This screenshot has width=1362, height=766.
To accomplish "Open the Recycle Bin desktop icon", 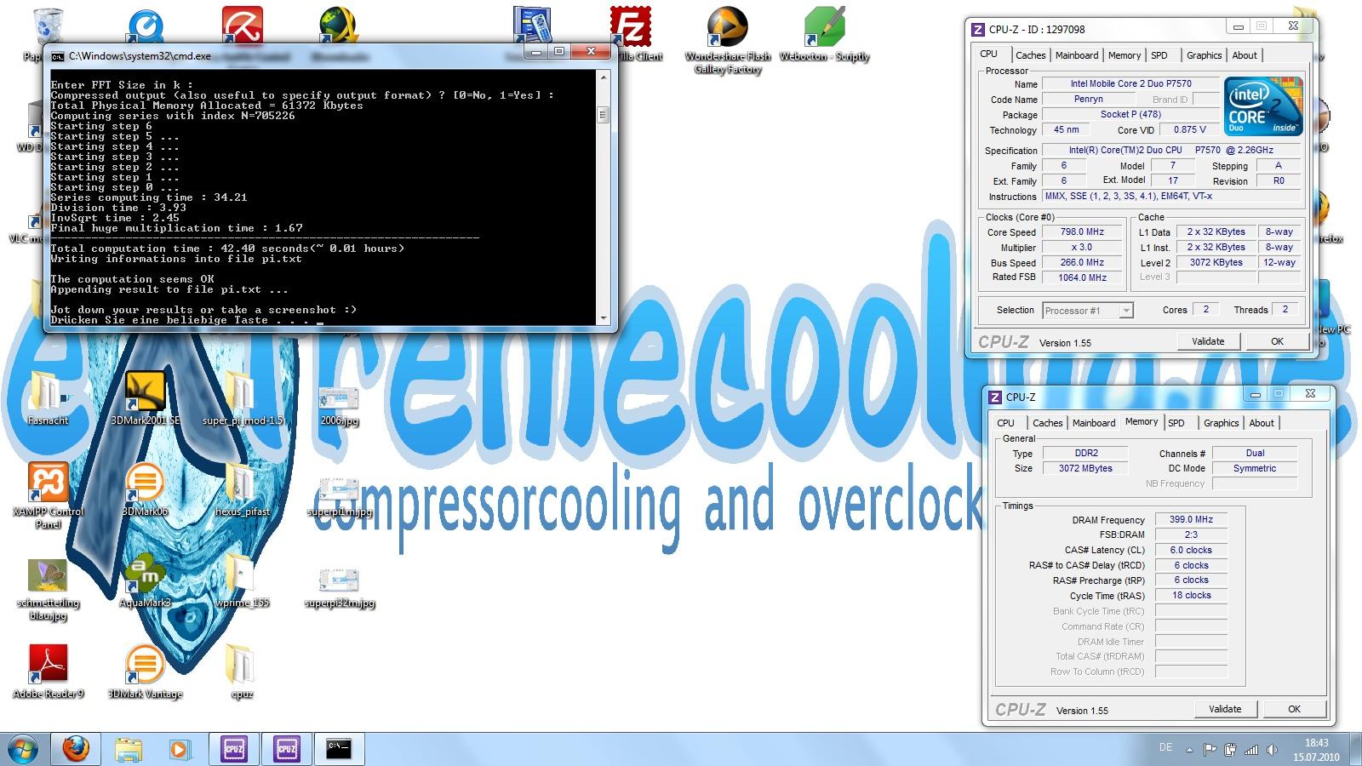I will (48, 34).
